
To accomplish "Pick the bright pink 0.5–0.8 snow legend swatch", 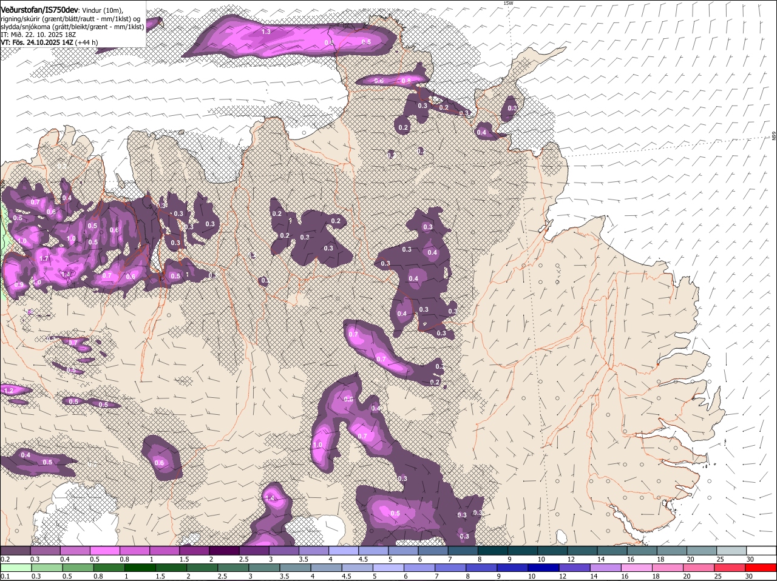I will pos(104,551).
